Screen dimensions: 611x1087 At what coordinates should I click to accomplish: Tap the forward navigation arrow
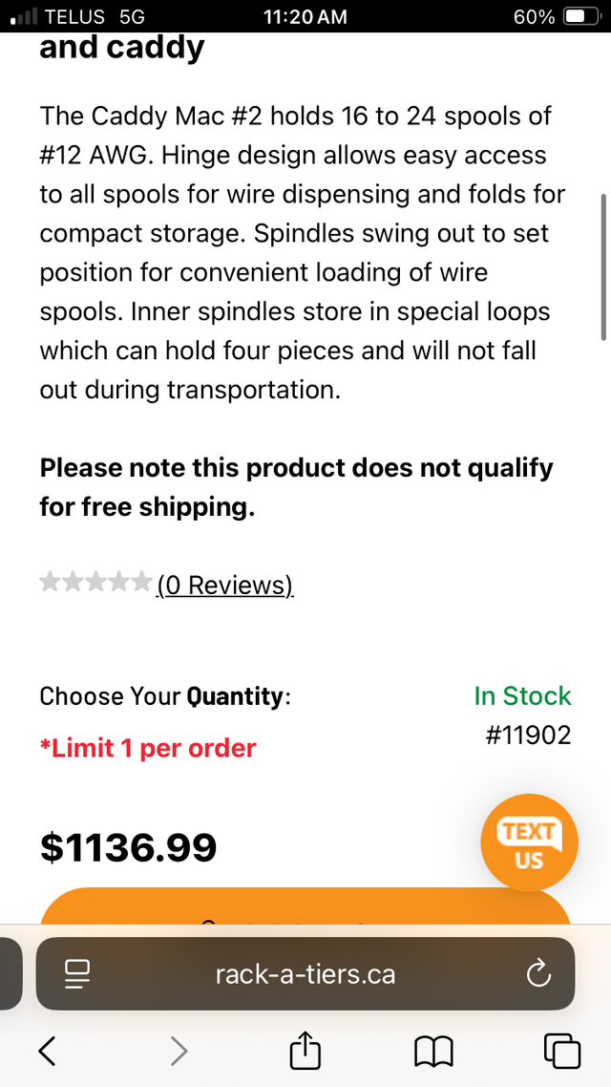coord(178,1051)
